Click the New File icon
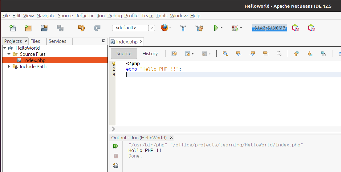 [13, 28]
